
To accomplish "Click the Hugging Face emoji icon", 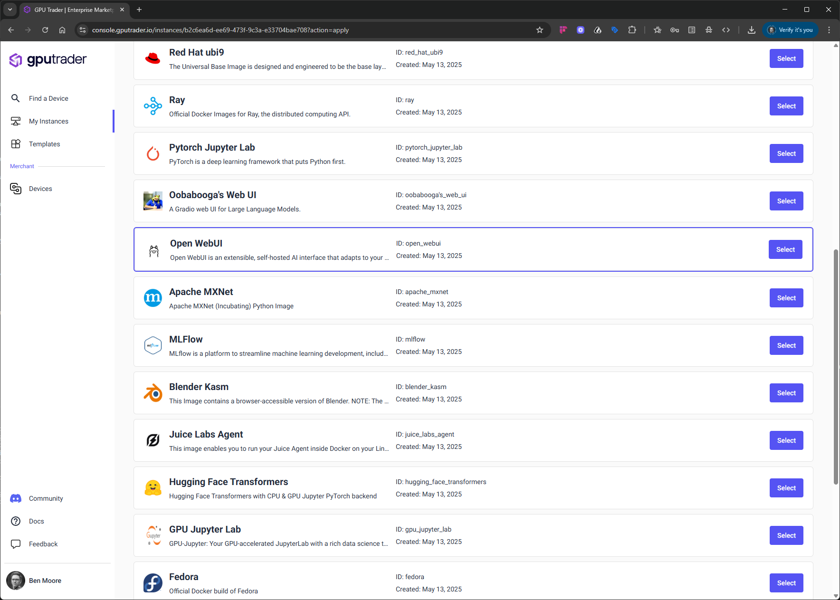I will [153, 488].
